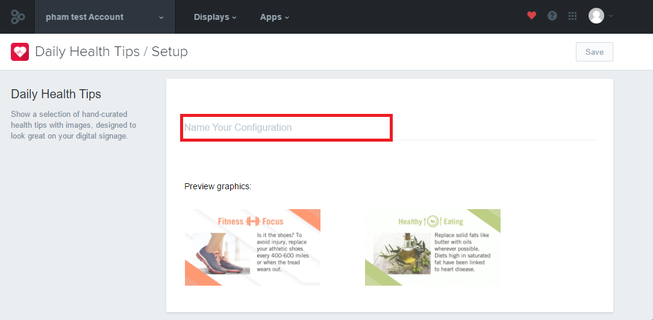Open the help question mark icon
653x320 pixels.
(x=552, y=16)
